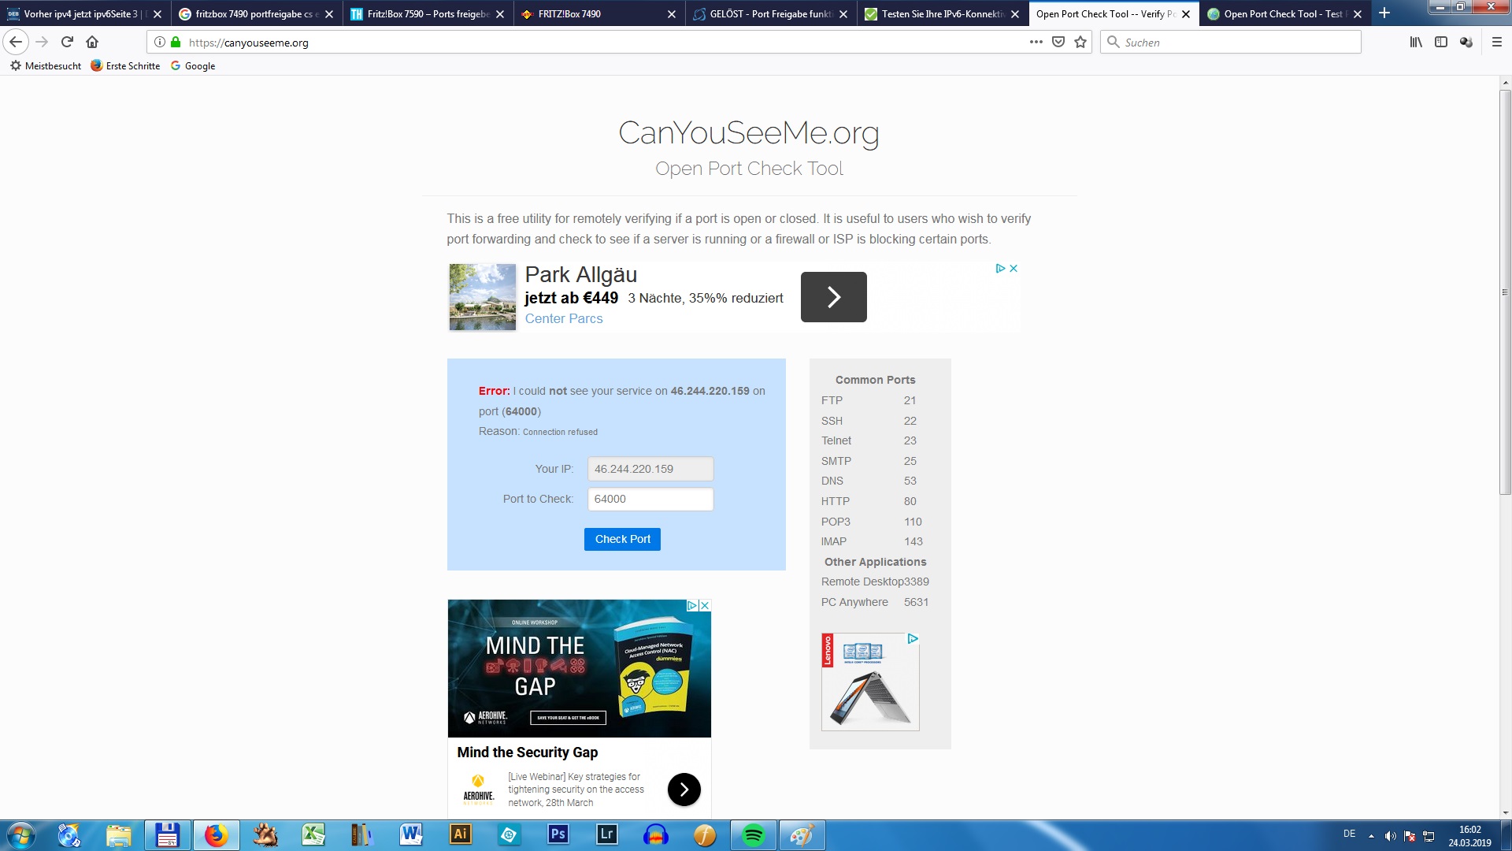Show site information for canyouseeme.org

160,43
